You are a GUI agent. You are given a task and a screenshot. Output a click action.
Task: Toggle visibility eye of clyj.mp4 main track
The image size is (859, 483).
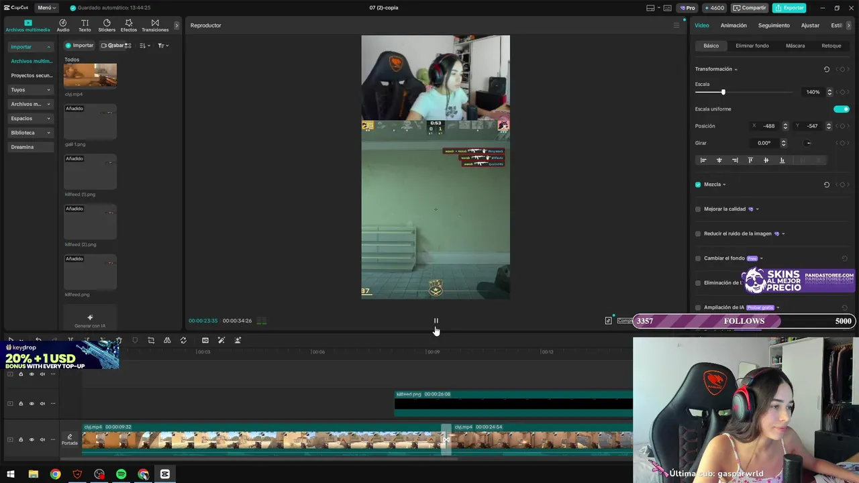click(32, 439)
